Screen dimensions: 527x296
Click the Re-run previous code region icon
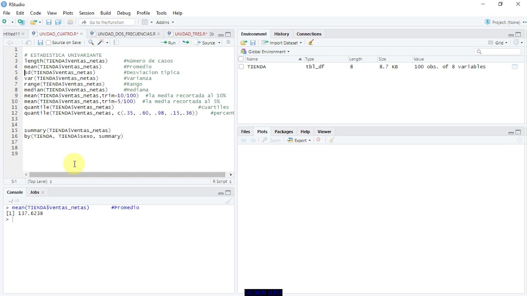pos(186,43)
